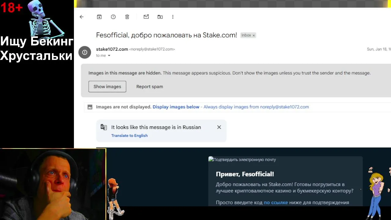Screen dimensions: 391x220
Task: Click the streamer webcam overlay
Action: [53, 184]
